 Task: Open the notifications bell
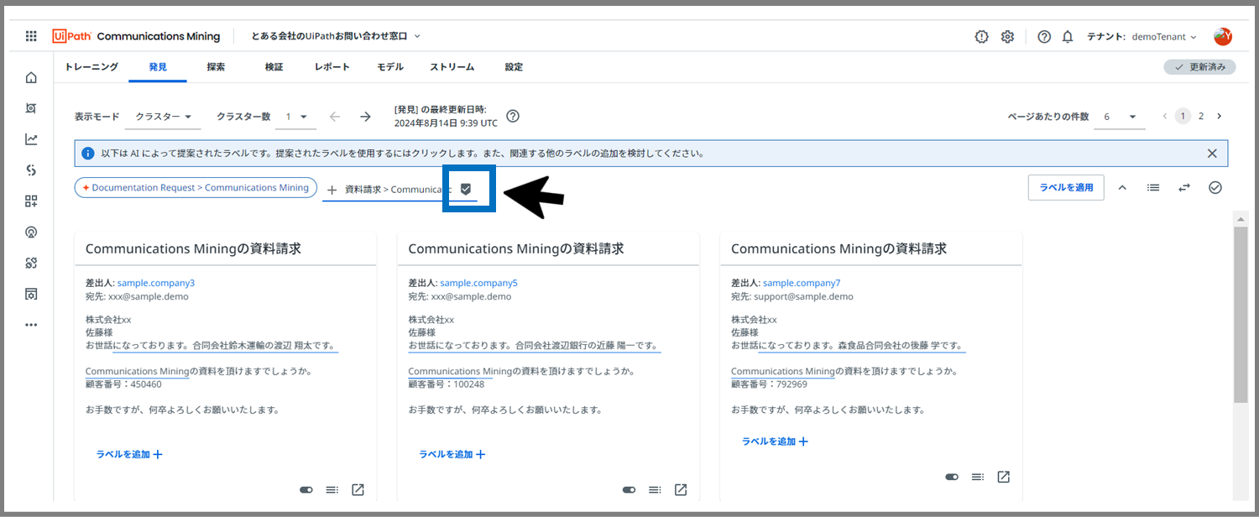coord(1068,37)
